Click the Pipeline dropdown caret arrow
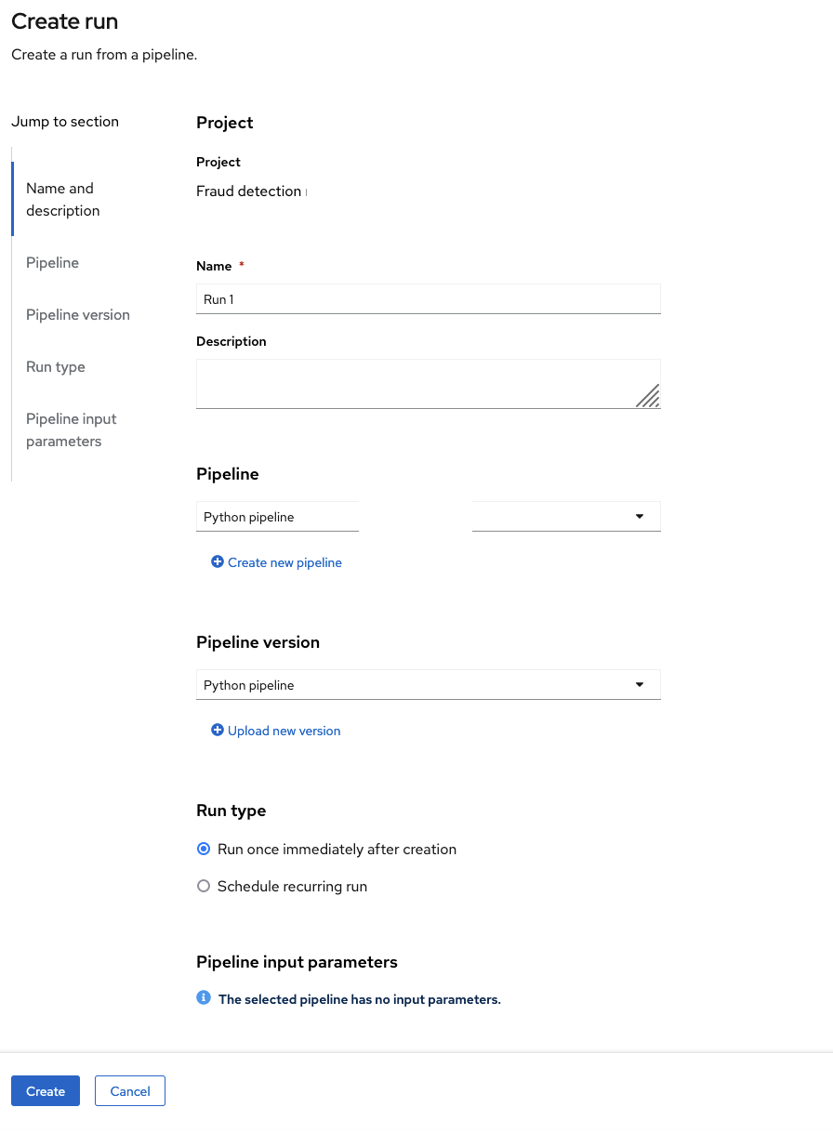The height and width of the screenshot is (1147, 833). [x=640, y=517]
